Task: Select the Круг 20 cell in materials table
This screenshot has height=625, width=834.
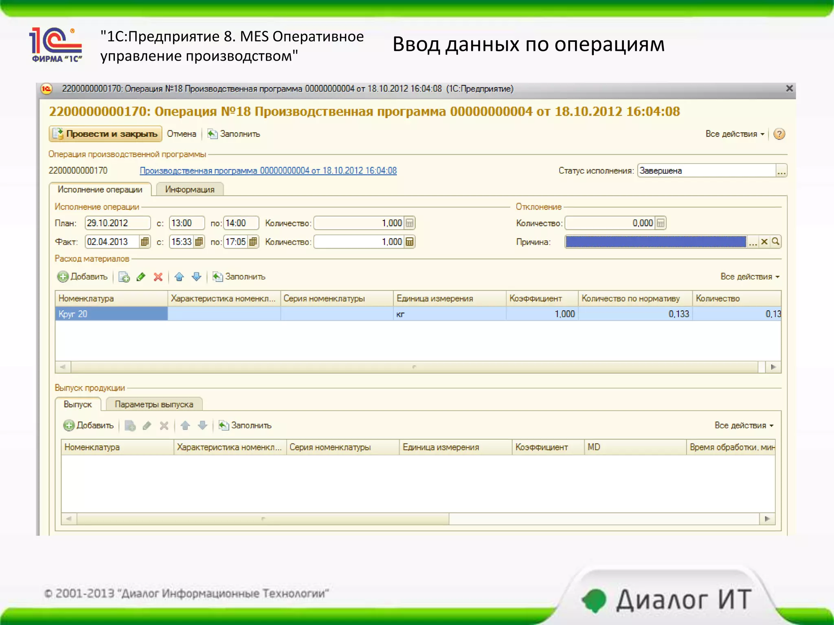Action: (111, 314)
